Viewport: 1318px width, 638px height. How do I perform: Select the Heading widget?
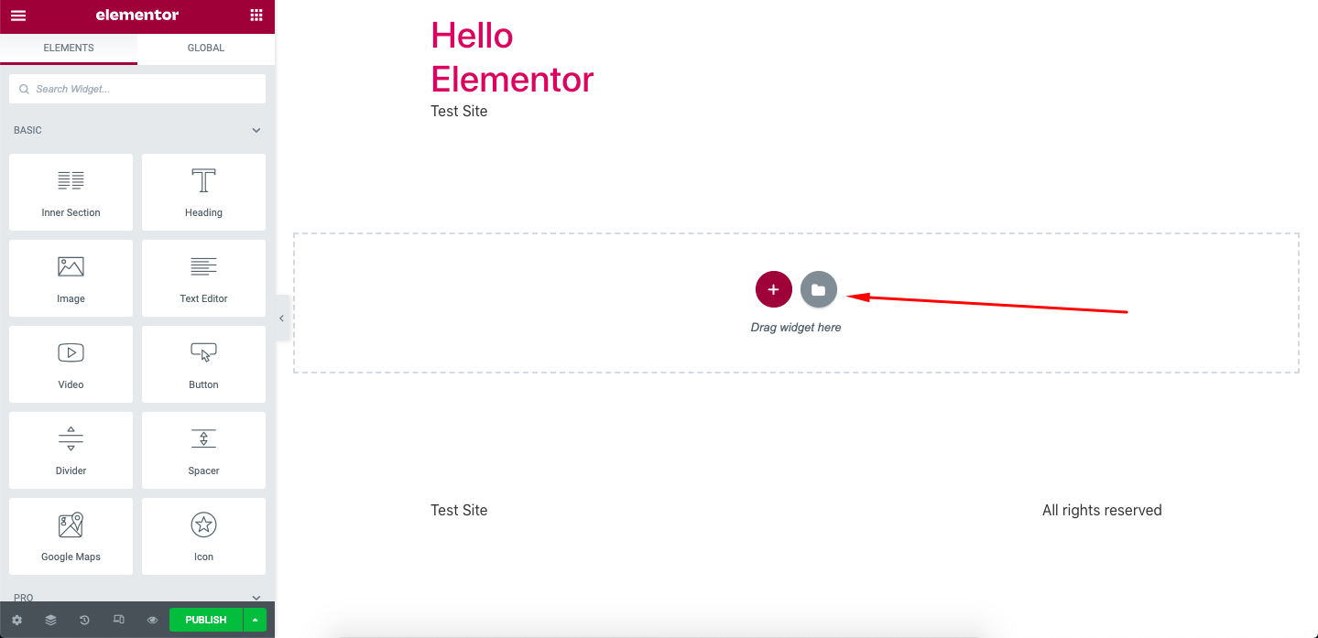[x=202, y=192]
